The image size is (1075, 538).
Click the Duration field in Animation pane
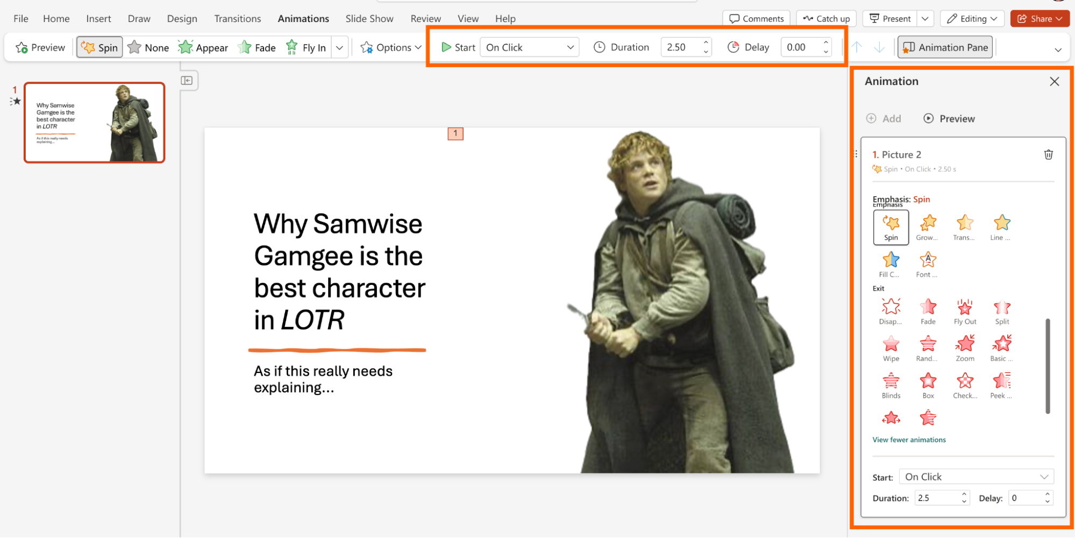[942, 498]
